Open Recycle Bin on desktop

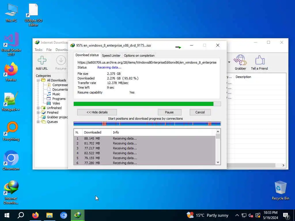pyautogui.click(x=280, y=190)
